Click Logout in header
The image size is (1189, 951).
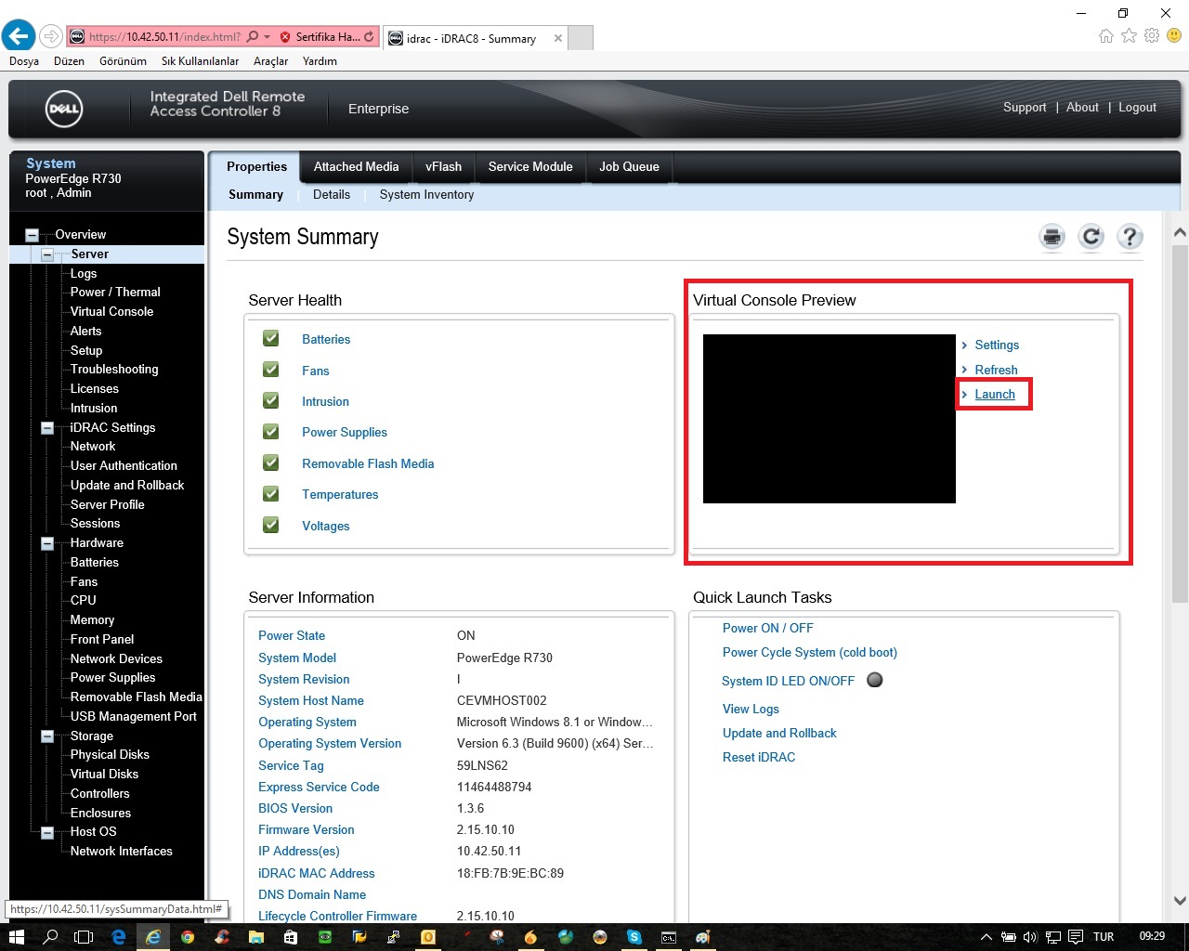[x=1137, y=108]
